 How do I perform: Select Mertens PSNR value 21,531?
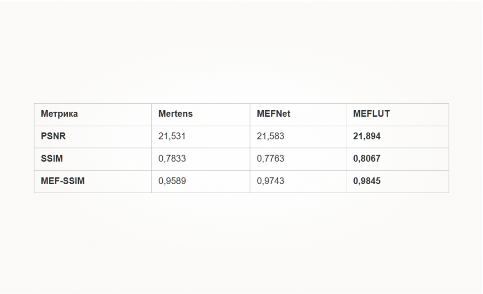coord(172,136)
